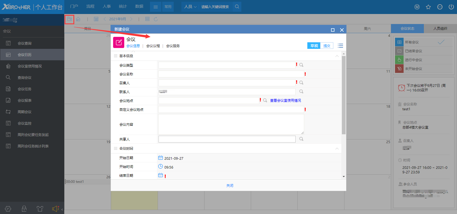Click the 提交 submit button
This screenshot has width=457, height=214.
click(327, 46)
